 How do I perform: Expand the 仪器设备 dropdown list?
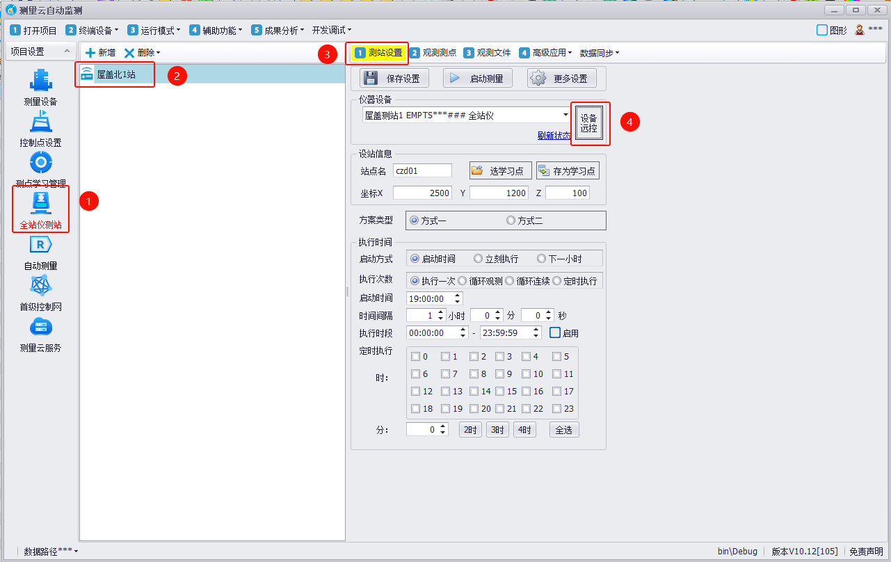pos(565,115)
